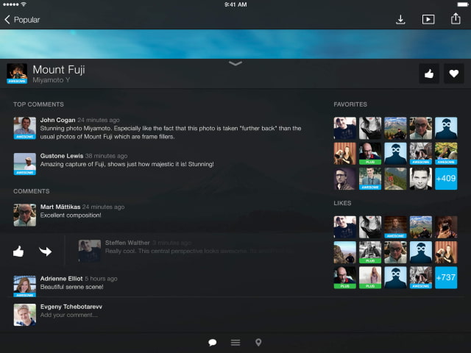This screenshot has width=471, height=353.
Task: Collapse the details panel with chevron
Action: (x=235, y=63)
